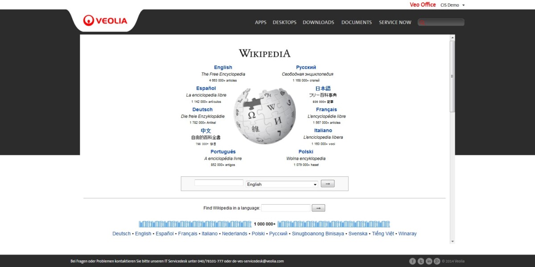
Task: Open the LinkedIn icon in the footer
Action: (x=429, y=261)
